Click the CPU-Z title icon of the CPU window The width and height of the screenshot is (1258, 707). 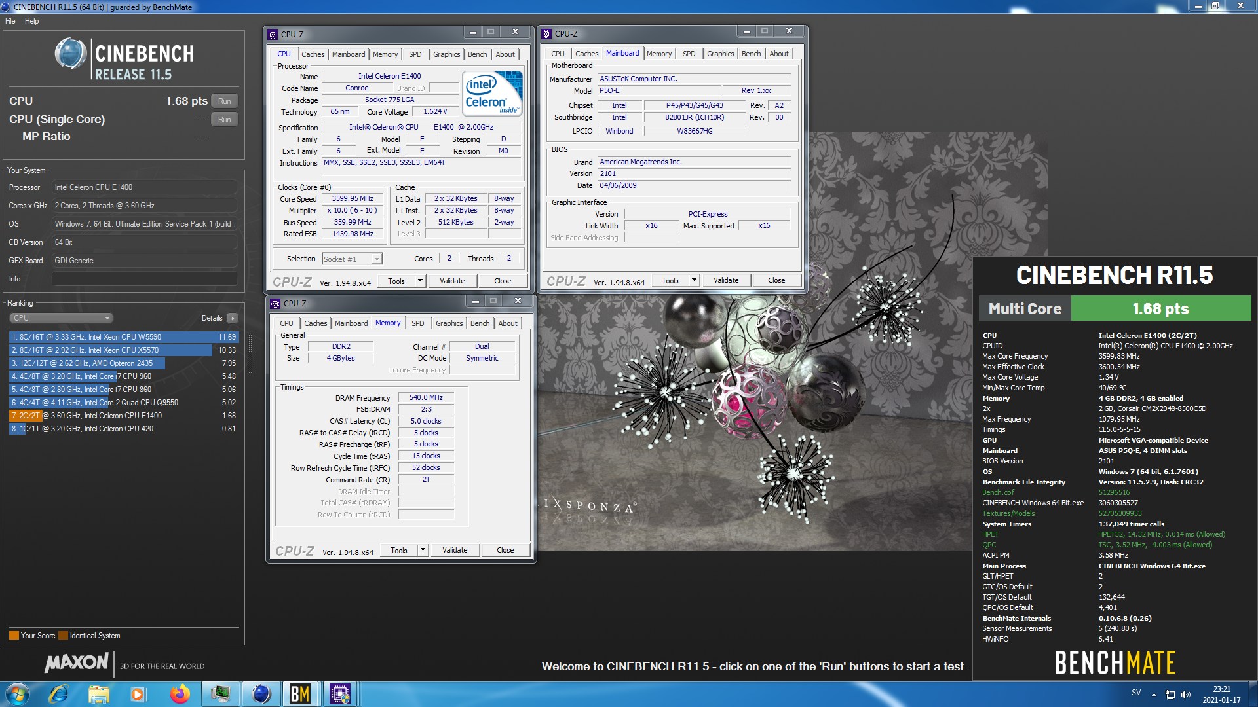pos(273,34)
